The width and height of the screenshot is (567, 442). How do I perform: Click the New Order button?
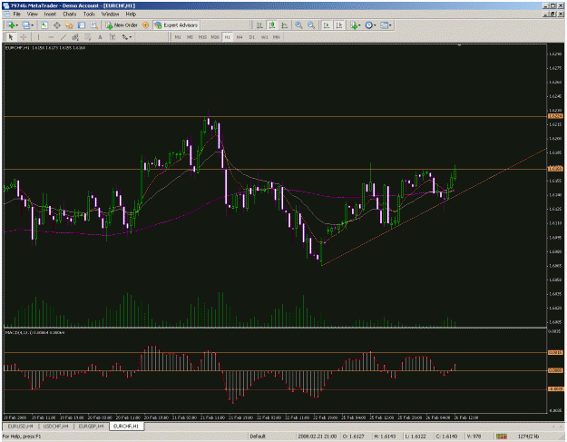122,25
